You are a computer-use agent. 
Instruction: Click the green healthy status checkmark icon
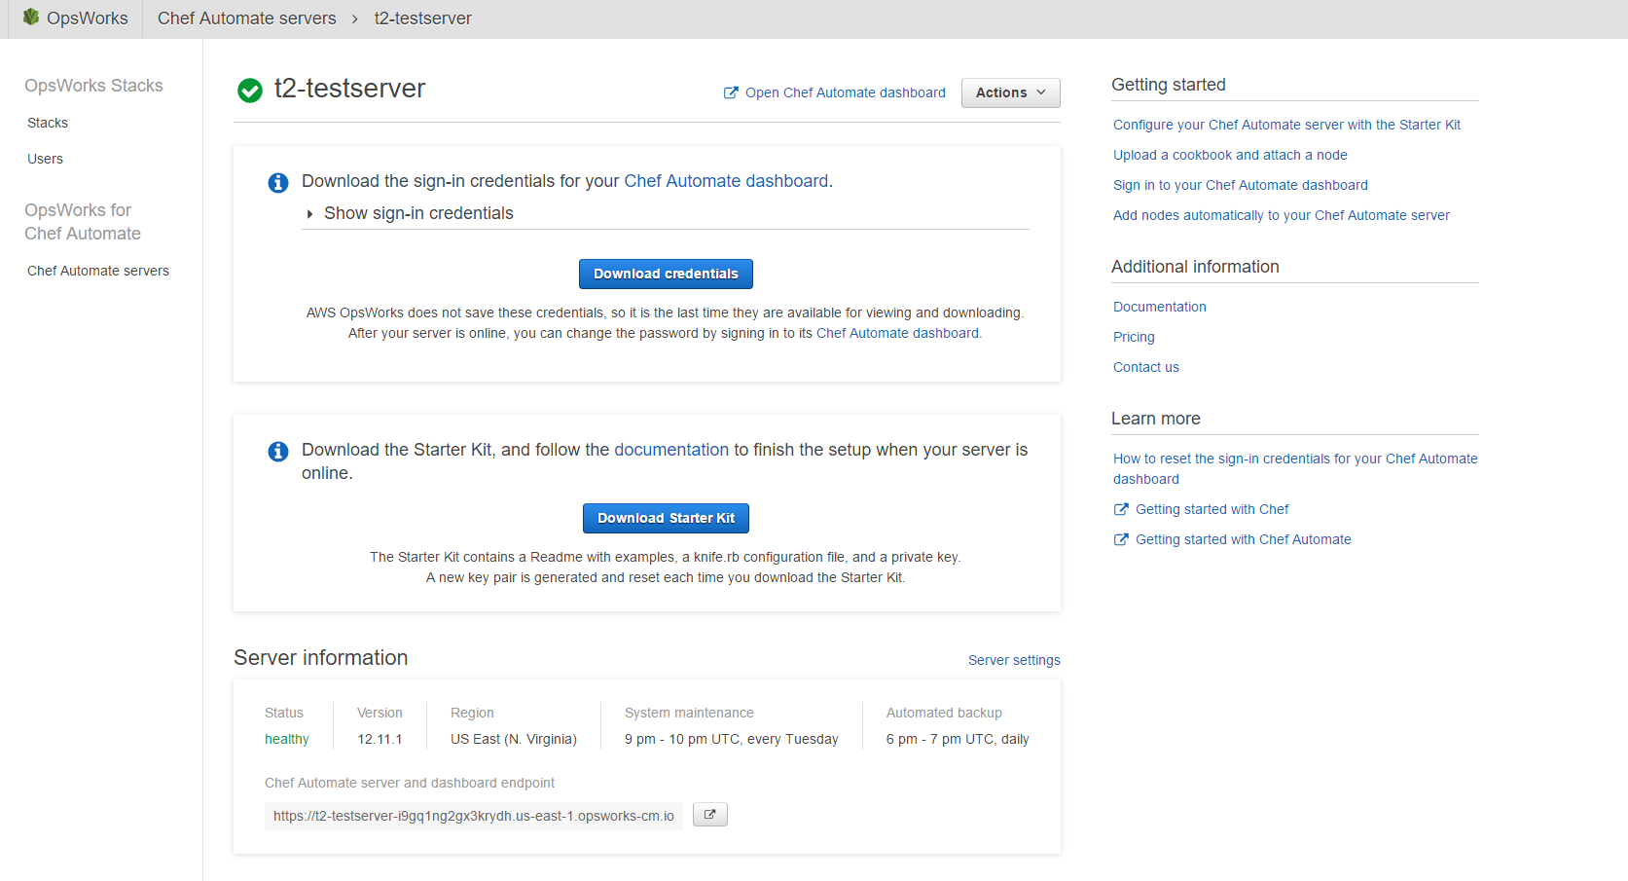[x=250, y=91]
